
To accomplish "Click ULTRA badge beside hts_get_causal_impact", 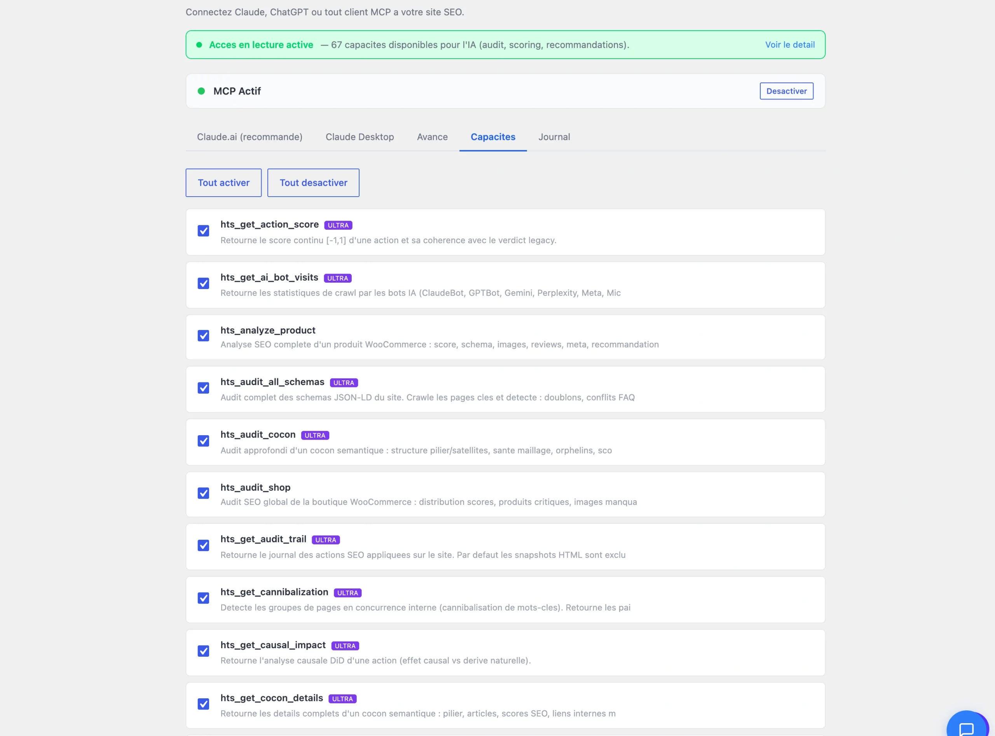I will point(345,646).
